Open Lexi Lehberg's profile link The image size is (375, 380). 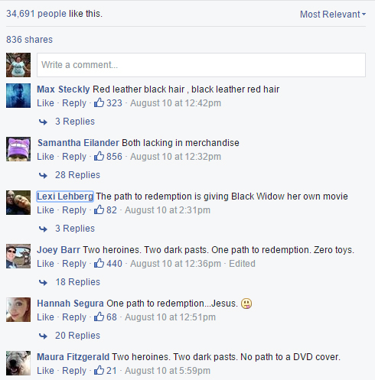coord(65,196)
